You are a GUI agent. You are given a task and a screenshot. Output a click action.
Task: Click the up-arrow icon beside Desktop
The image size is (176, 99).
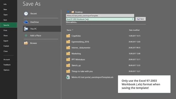68,12
